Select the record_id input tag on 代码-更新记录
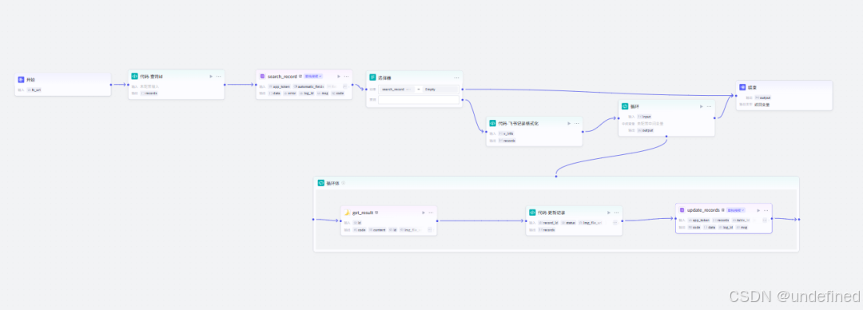The width and height of the screenshot is (863, 310). click(x=548, y=223)
